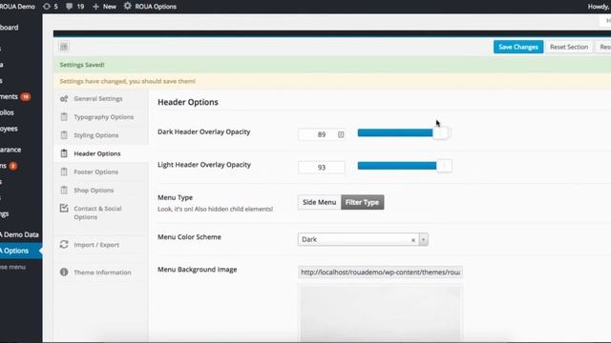Open the Dark color scheme select box
This screenshot has height=343, width=611.
pyautogui.click(x=363, y=239)
